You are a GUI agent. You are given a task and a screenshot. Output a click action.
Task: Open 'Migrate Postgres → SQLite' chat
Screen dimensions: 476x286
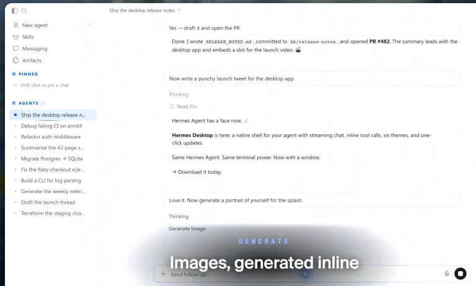coord(53,158)
